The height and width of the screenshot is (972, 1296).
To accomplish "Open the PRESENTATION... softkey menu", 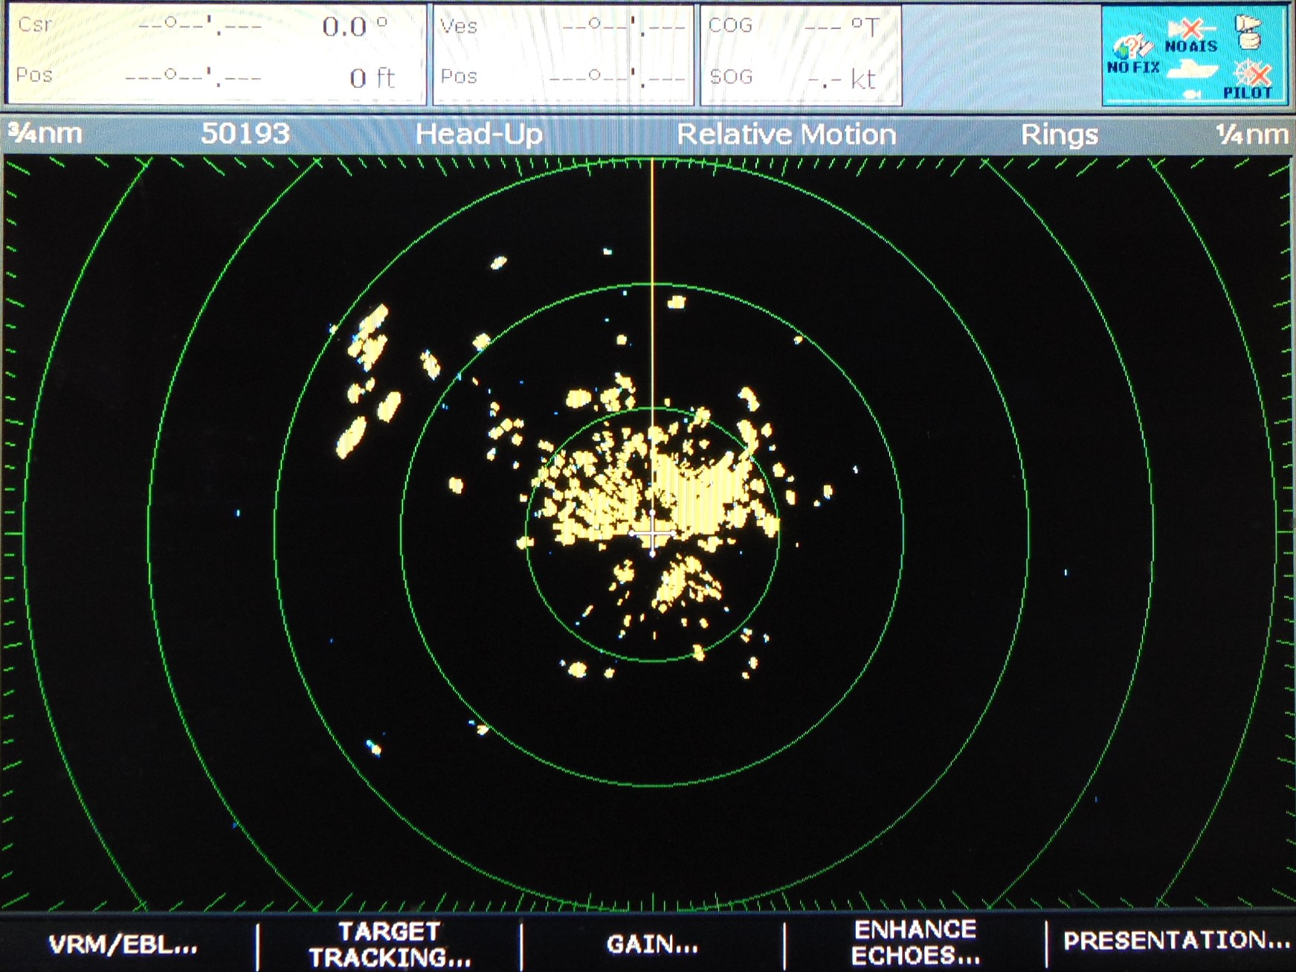I will (1176, 941).
